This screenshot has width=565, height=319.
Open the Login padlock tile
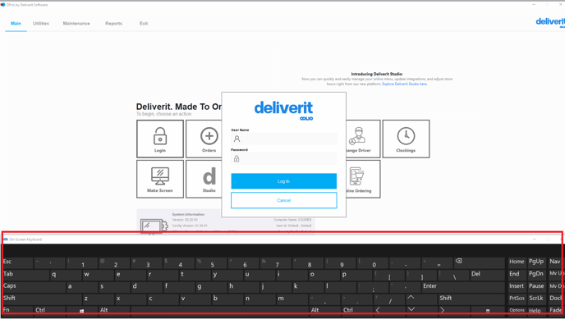(x=160, y=139)
